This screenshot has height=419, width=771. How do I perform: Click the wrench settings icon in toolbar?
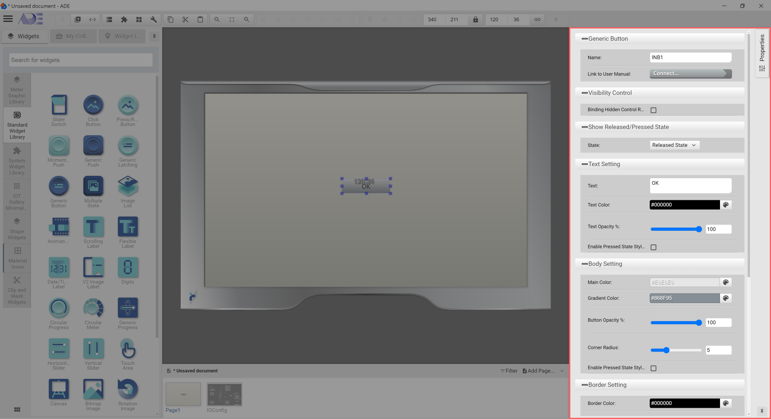click(x=153, y=20)
